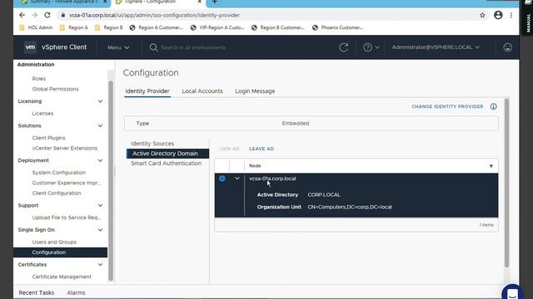Open a new browser tab with plus
This screenshot has height=299, width=533.
[x=215, y=2]
